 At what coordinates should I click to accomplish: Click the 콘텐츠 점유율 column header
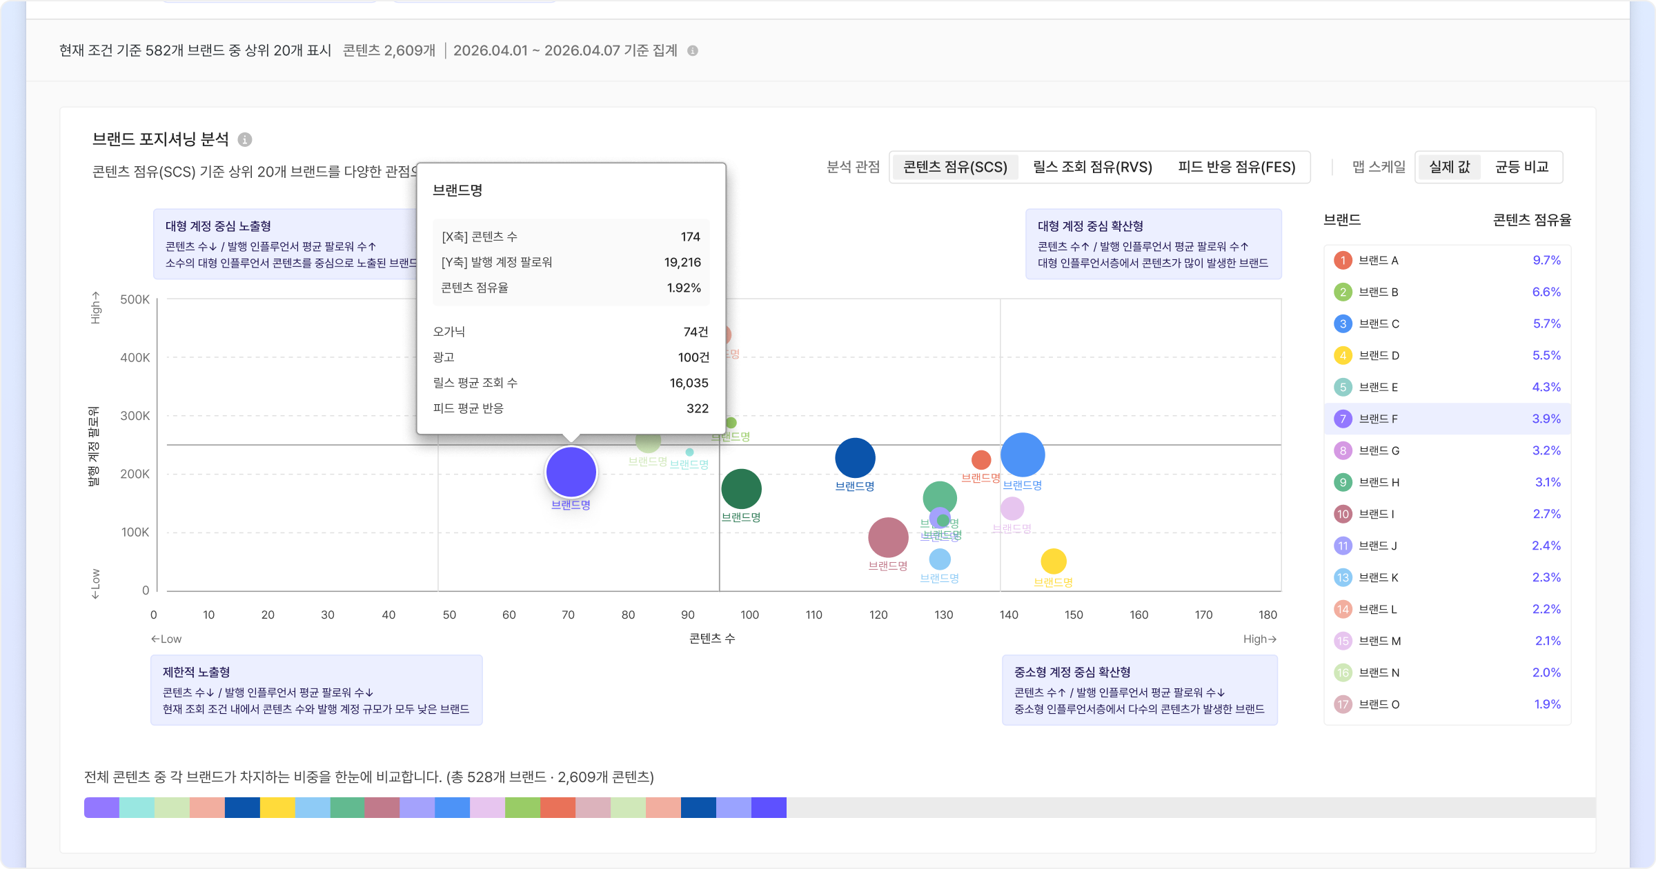tap(1532, 221)
